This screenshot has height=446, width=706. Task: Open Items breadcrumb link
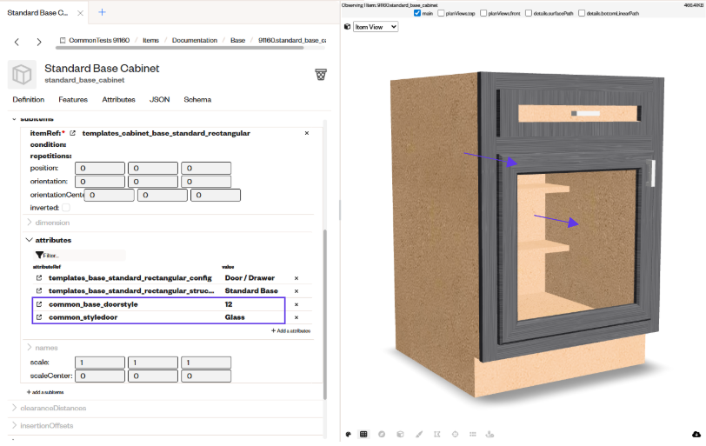tap(150, 40)
